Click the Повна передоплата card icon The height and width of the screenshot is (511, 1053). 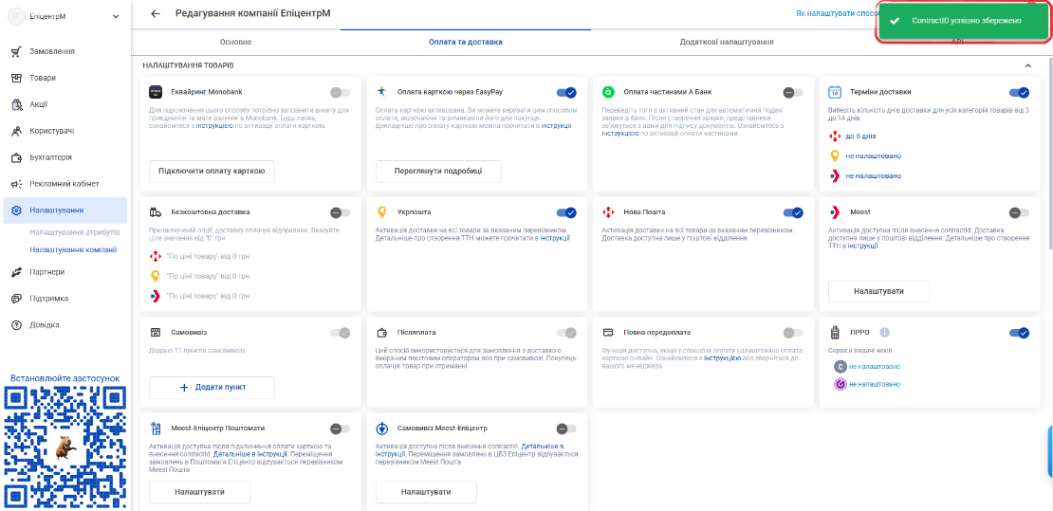tap(608, 333)
